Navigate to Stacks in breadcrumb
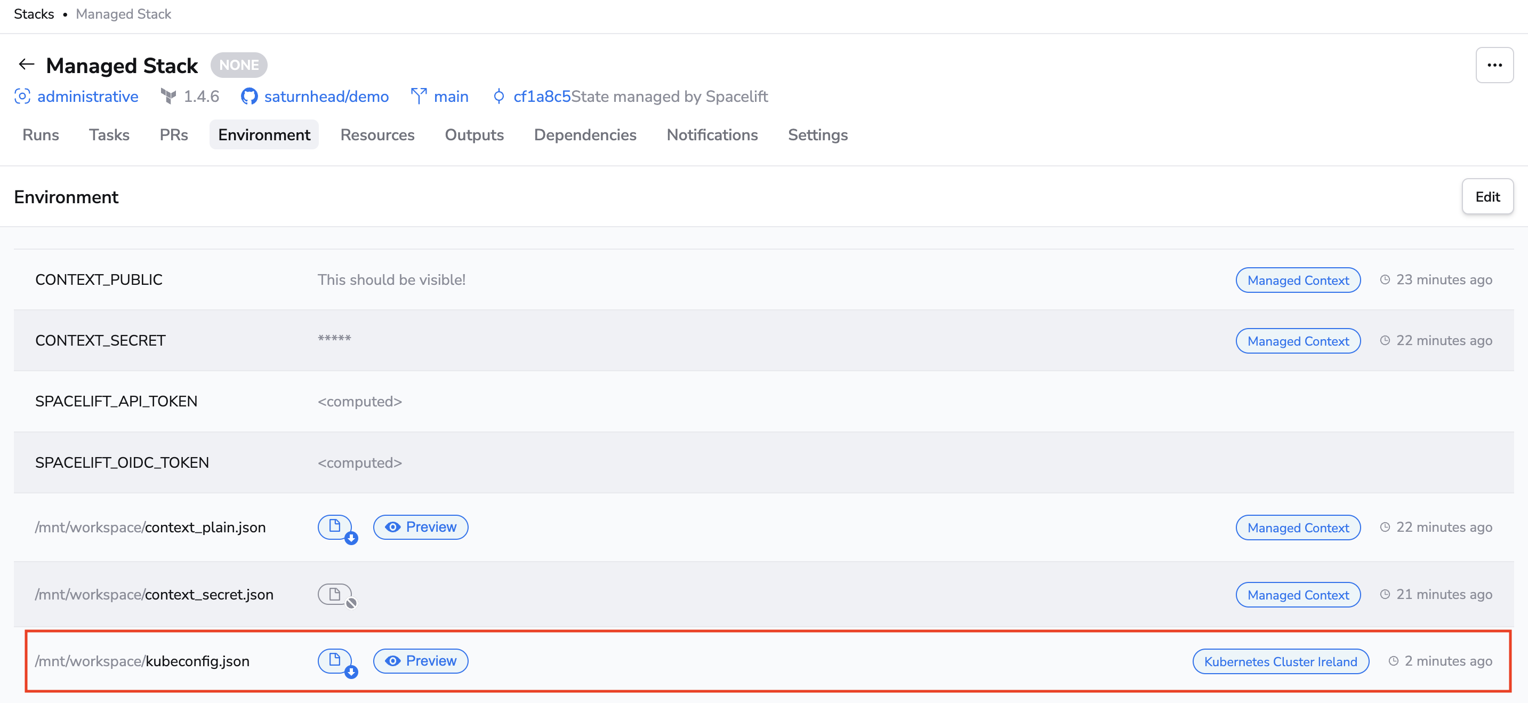This screenshot has width=1528, height=703. [x=34, y=14]
